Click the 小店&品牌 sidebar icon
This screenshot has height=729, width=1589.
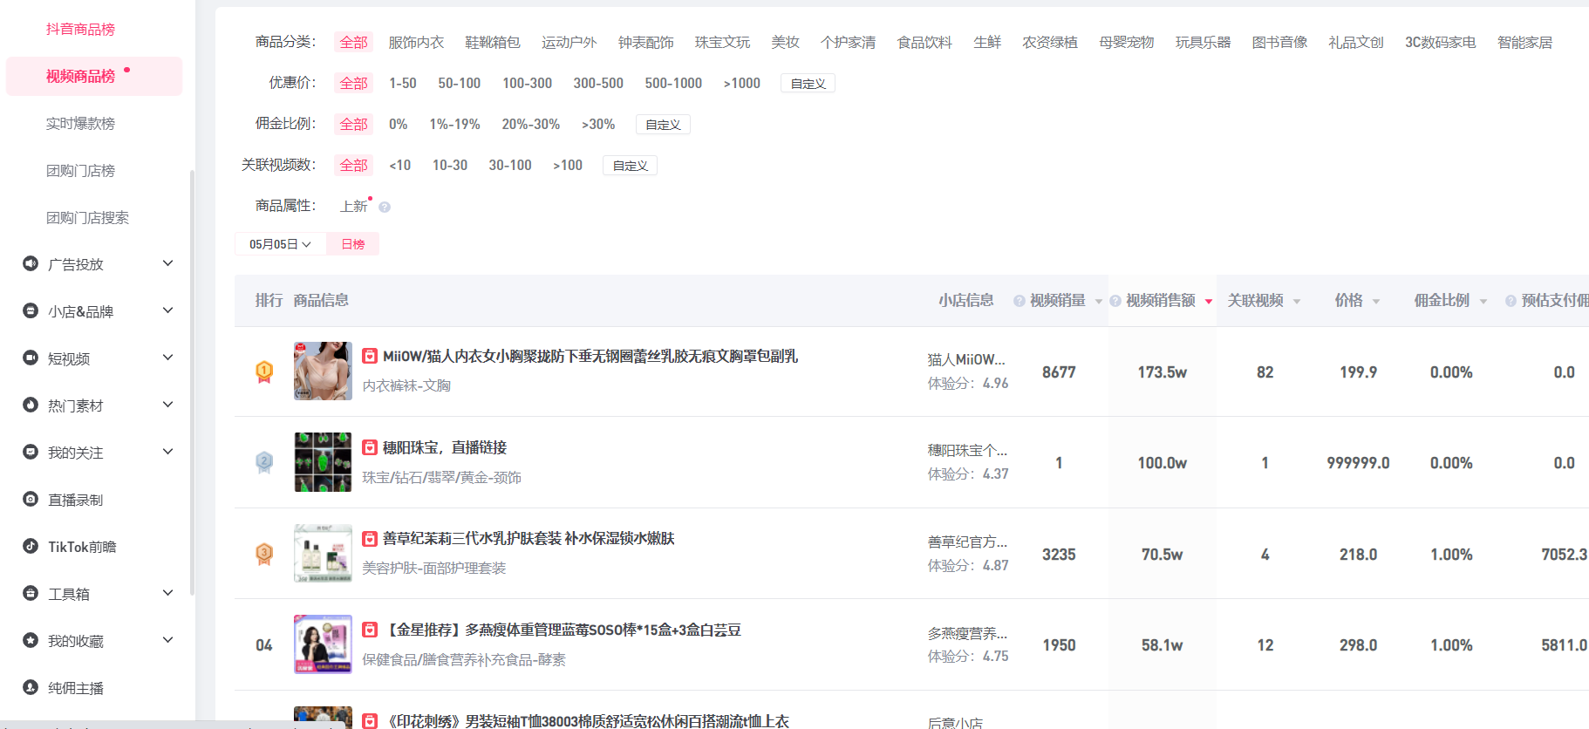coord(31,310)
